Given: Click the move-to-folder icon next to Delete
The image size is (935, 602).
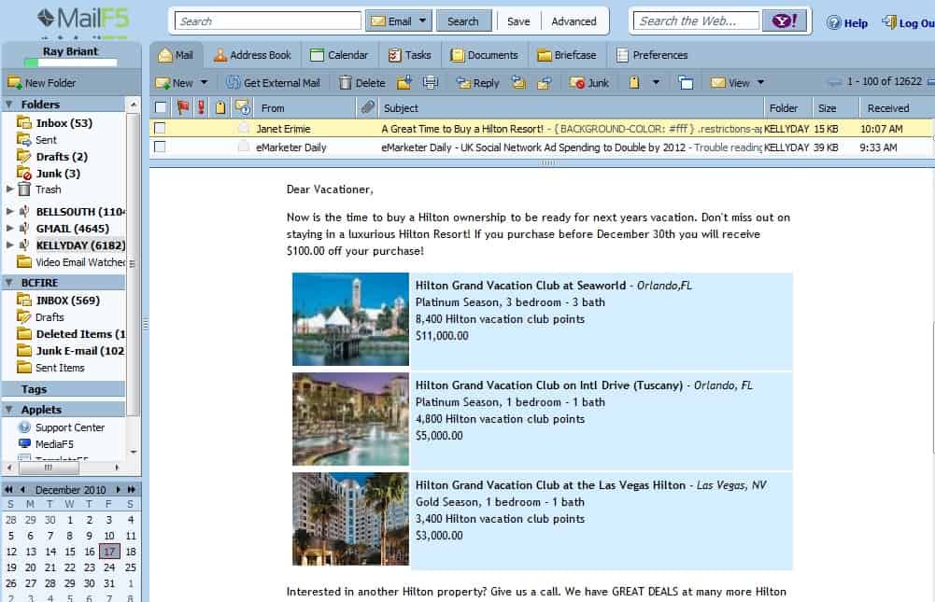Looking at the screenshot, I should (x=404, y=83).
